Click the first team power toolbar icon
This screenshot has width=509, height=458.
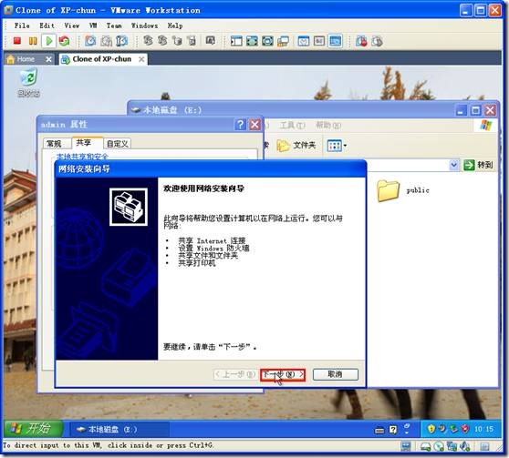[149, 41]
